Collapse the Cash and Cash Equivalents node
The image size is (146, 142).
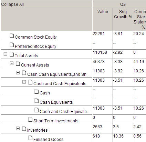tap(24, 82)
